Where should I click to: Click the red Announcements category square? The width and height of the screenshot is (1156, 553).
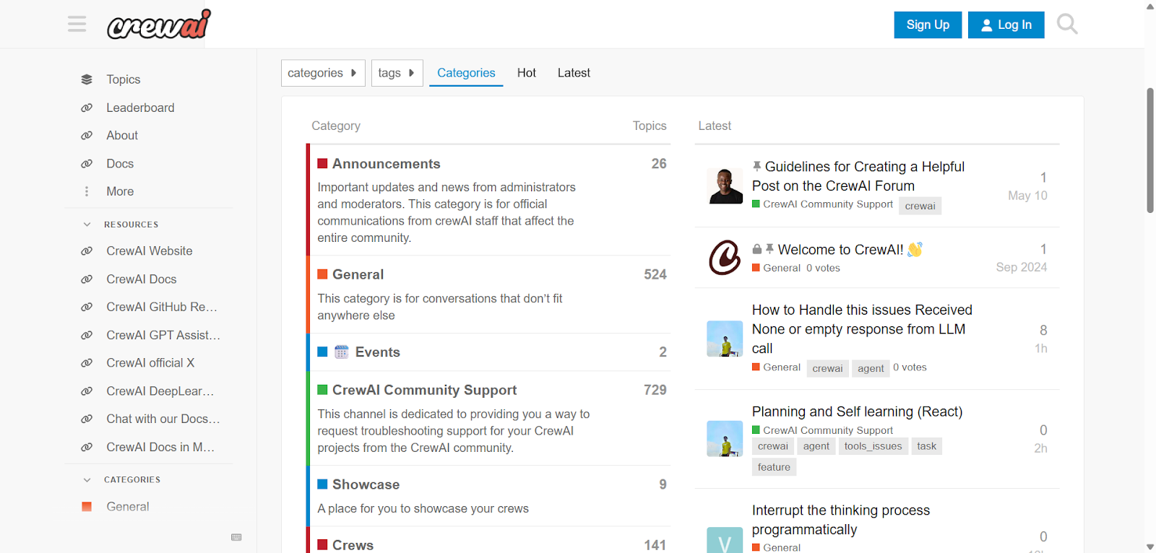(x=323, y=164)
